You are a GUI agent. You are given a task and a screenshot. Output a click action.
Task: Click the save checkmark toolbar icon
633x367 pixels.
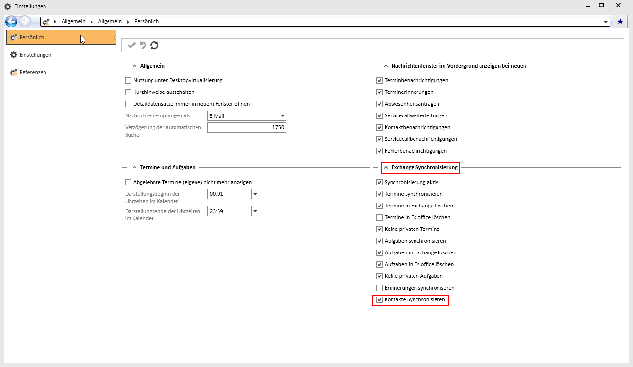tap(131, 46)
